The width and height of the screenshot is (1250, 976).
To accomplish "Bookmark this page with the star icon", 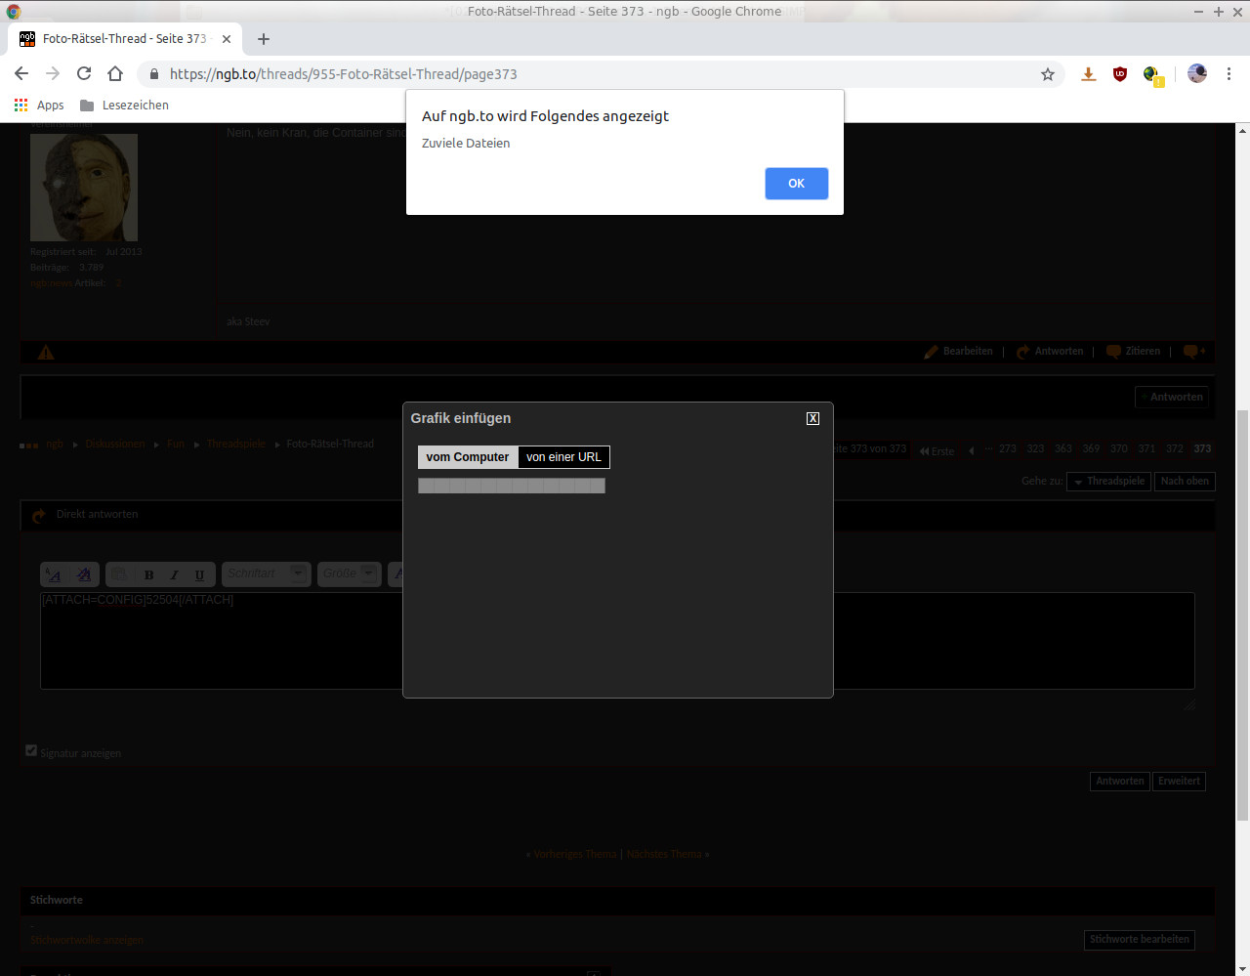I will (1048, 74).
